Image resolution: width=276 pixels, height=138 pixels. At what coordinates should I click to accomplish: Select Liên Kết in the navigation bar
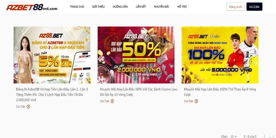(x=141, y=7)
